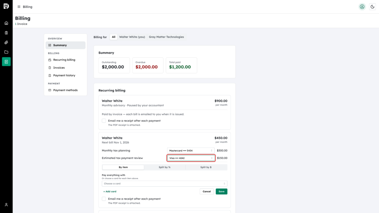Open the user profile icon at sidebar bottom
Viewport: 379px width, 213px height.
point(6,205)
